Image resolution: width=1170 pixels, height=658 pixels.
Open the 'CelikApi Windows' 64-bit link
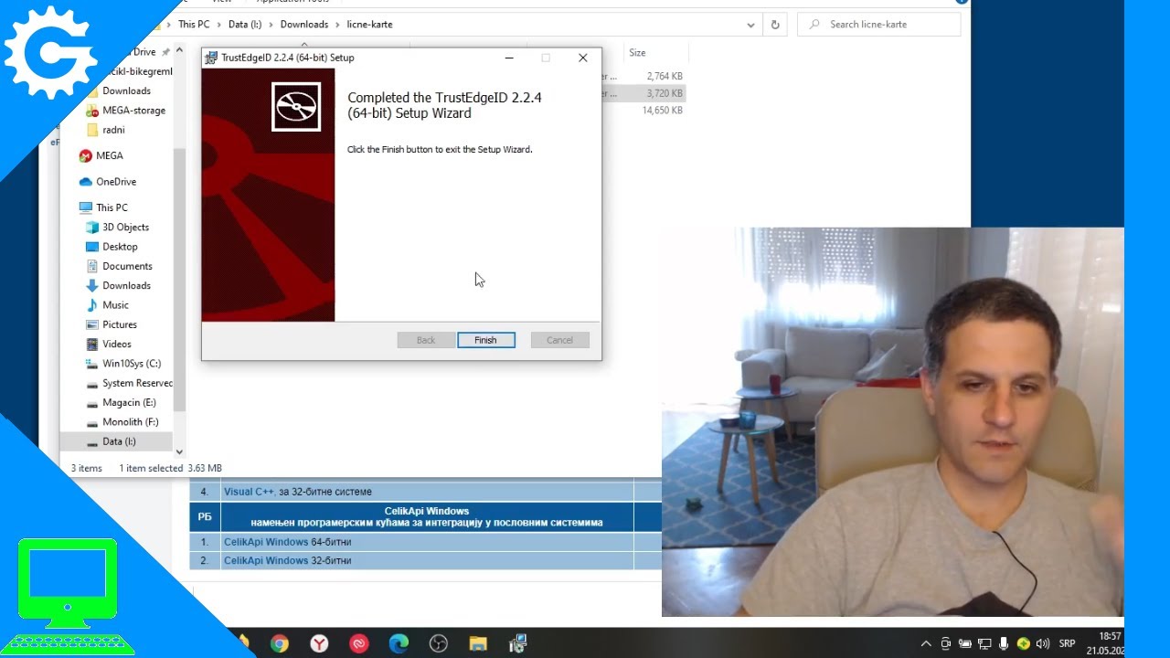pyautogui.click(x=266, y=542)
